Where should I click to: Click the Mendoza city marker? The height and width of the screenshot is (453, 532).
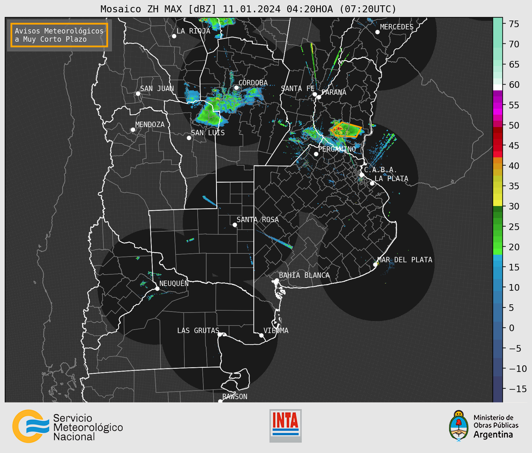click(133, 130)
